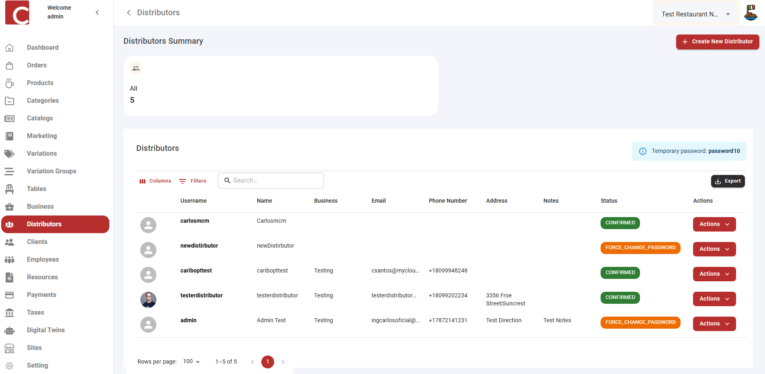765x374 pixels.
Task: Click the Products coffee cup icon
Action: click(10, 83)
